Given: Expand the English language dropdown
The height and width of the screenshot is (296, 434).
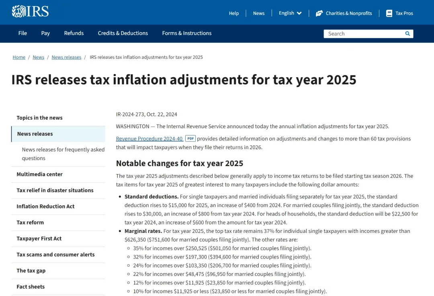Looking at the screenshot, I should (x=290, y=13).
